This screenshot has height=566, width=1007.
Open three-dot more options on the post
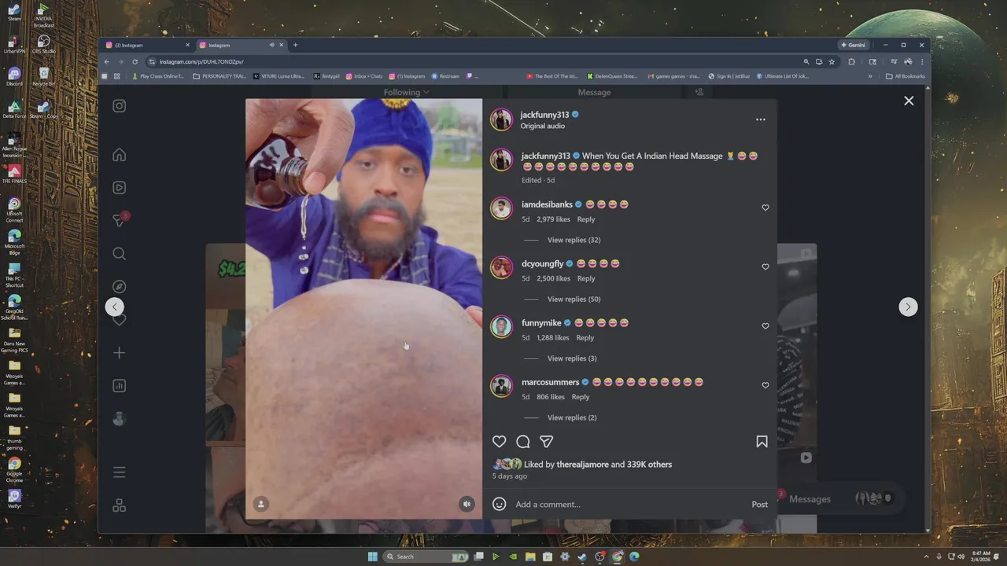click(760, 119)
